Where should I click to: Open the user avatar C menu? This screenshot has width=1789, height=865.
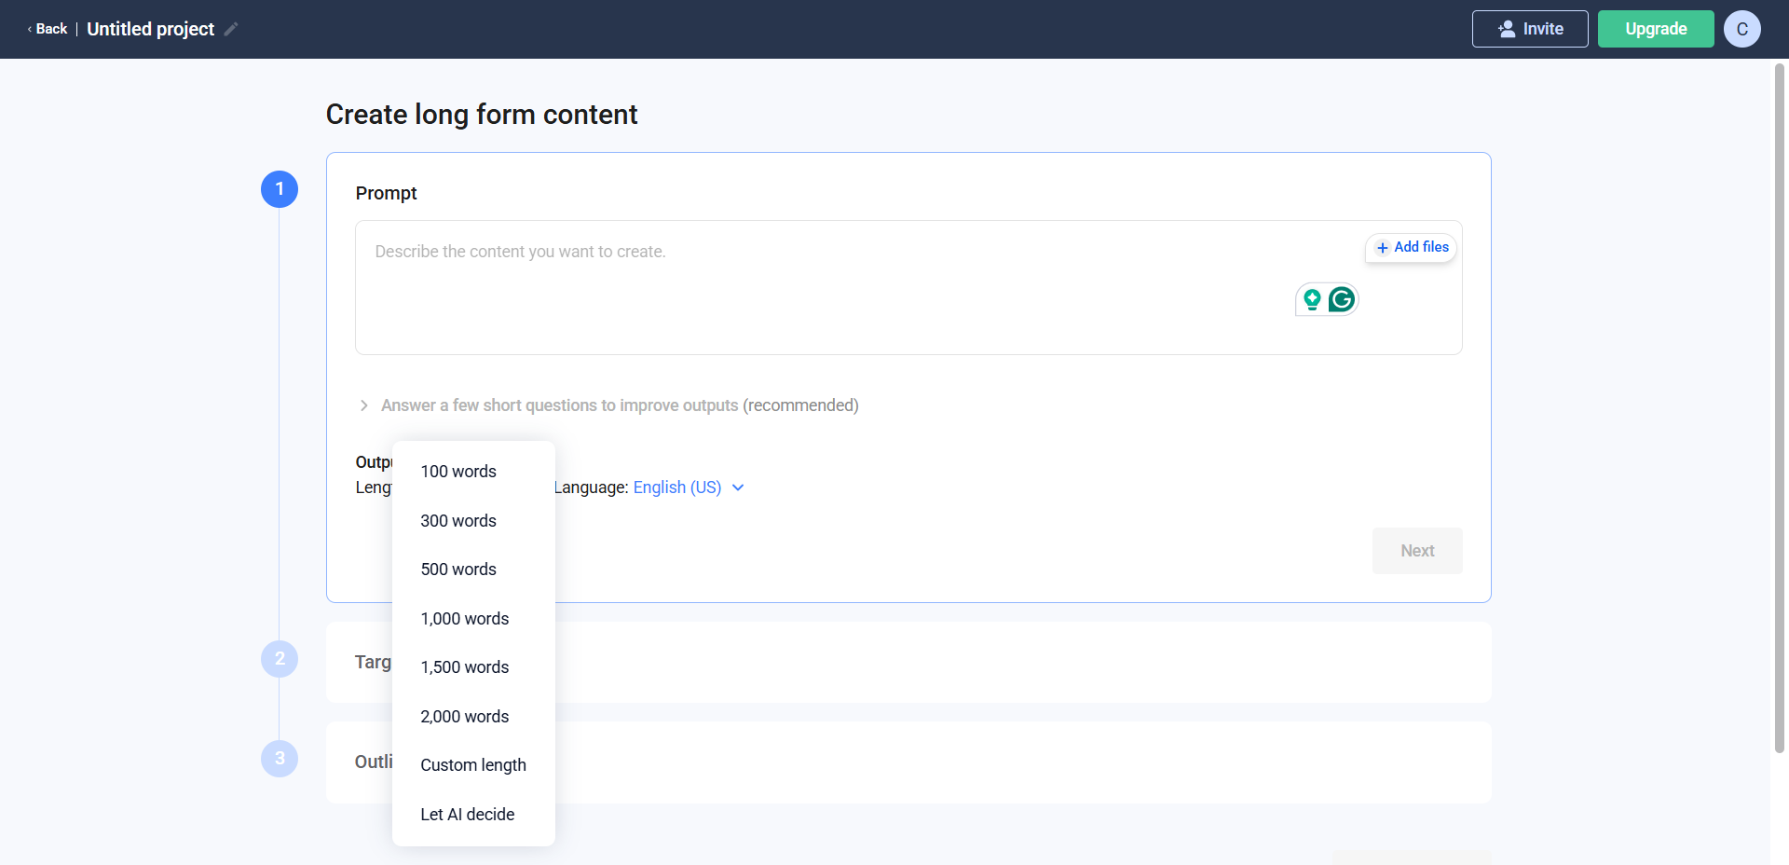pos(1741,29)
